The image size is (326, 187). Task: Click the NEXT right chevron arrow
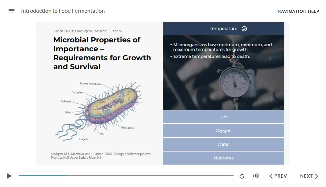coord(316,176)
